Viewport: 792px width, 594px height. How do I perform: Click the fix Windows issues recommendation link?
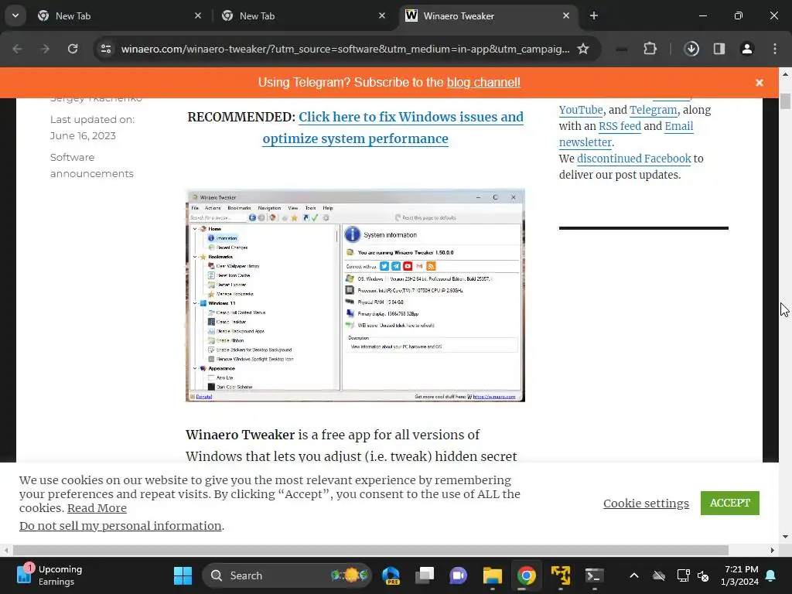pyautogui.click(x=393, y=128)
